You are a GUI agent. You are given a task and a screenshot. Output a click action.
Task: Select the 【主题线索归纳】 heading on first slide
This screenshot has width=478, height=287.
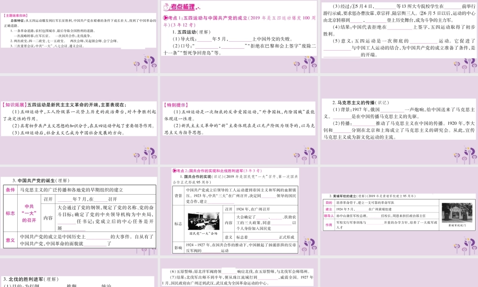point(16,16)
